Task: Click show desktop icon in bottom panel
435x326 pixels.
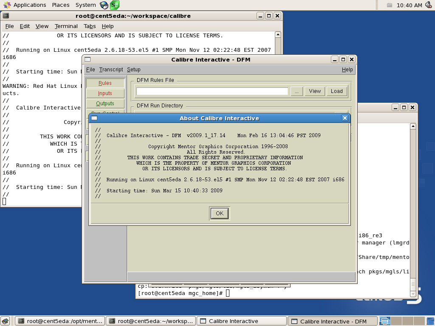Action: tap(5, 321)
